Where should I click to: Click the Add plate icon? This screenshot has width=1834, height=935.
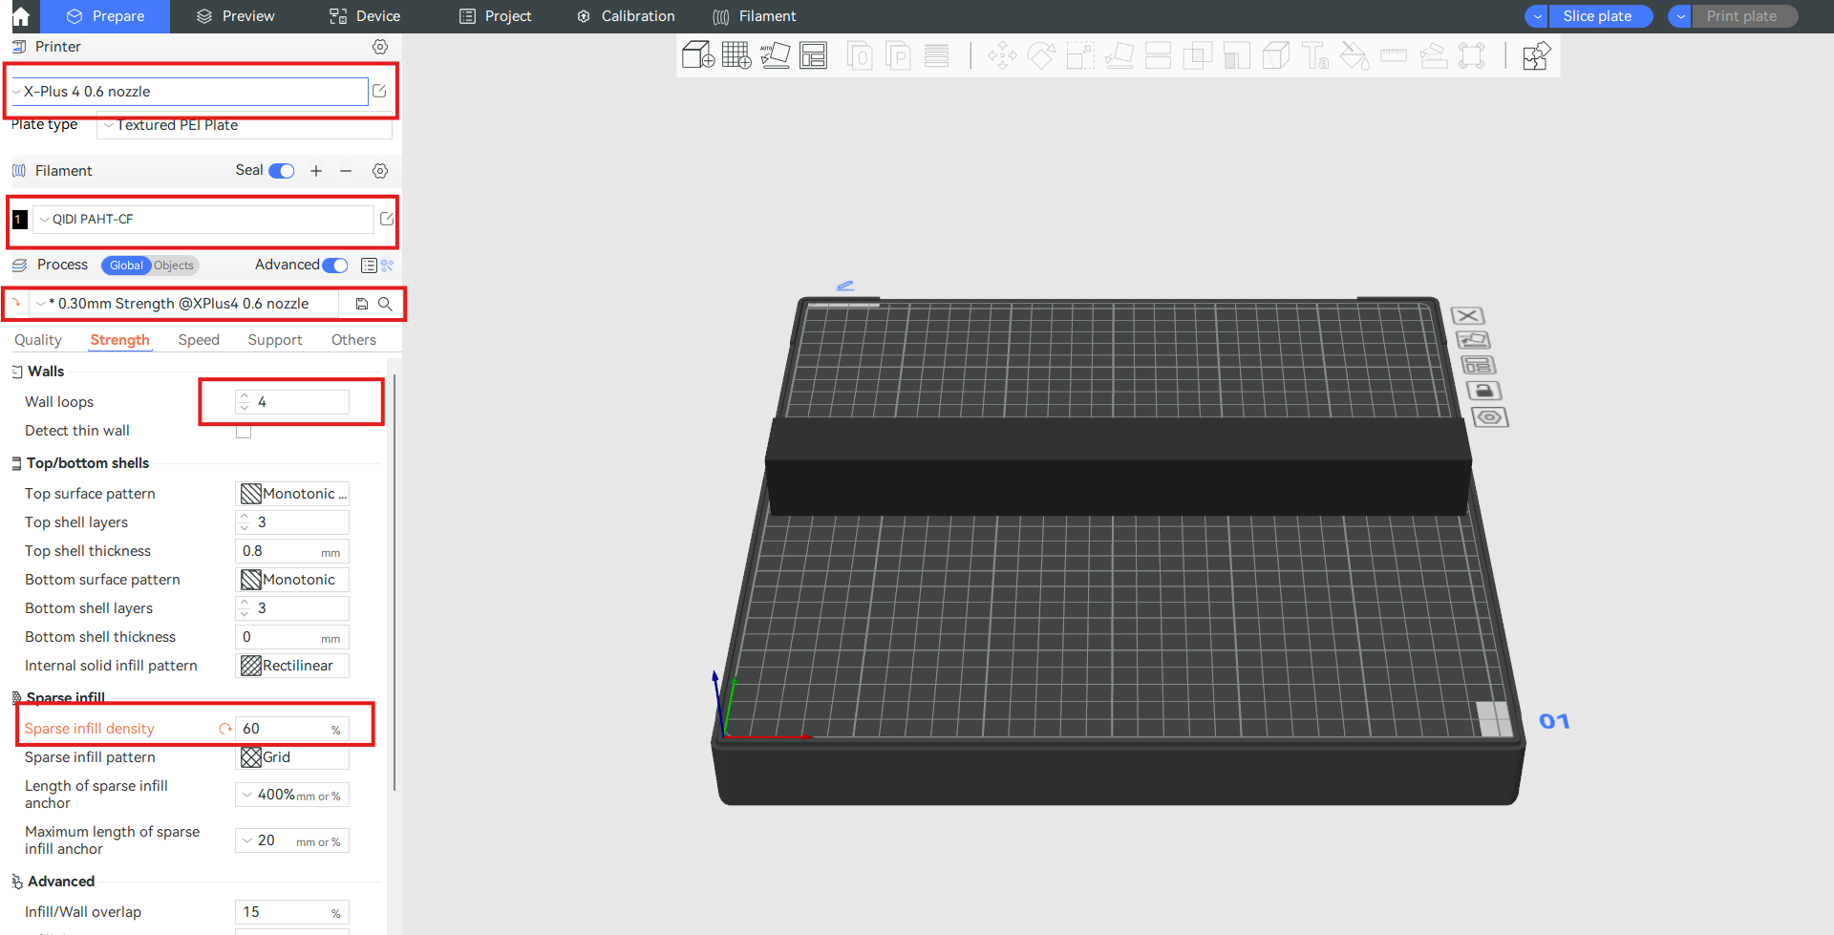[x=735, y=55]
